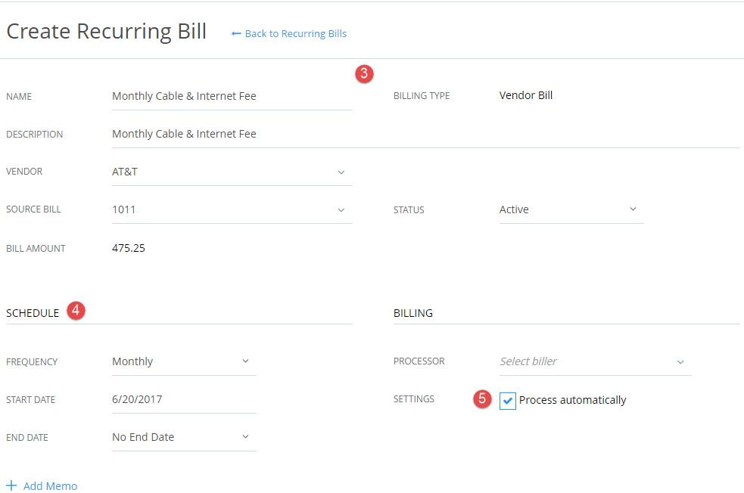Click the back arrow icon before Back to Recurring Bills
This screenshot has width=744, height=493.
point(236,34)
